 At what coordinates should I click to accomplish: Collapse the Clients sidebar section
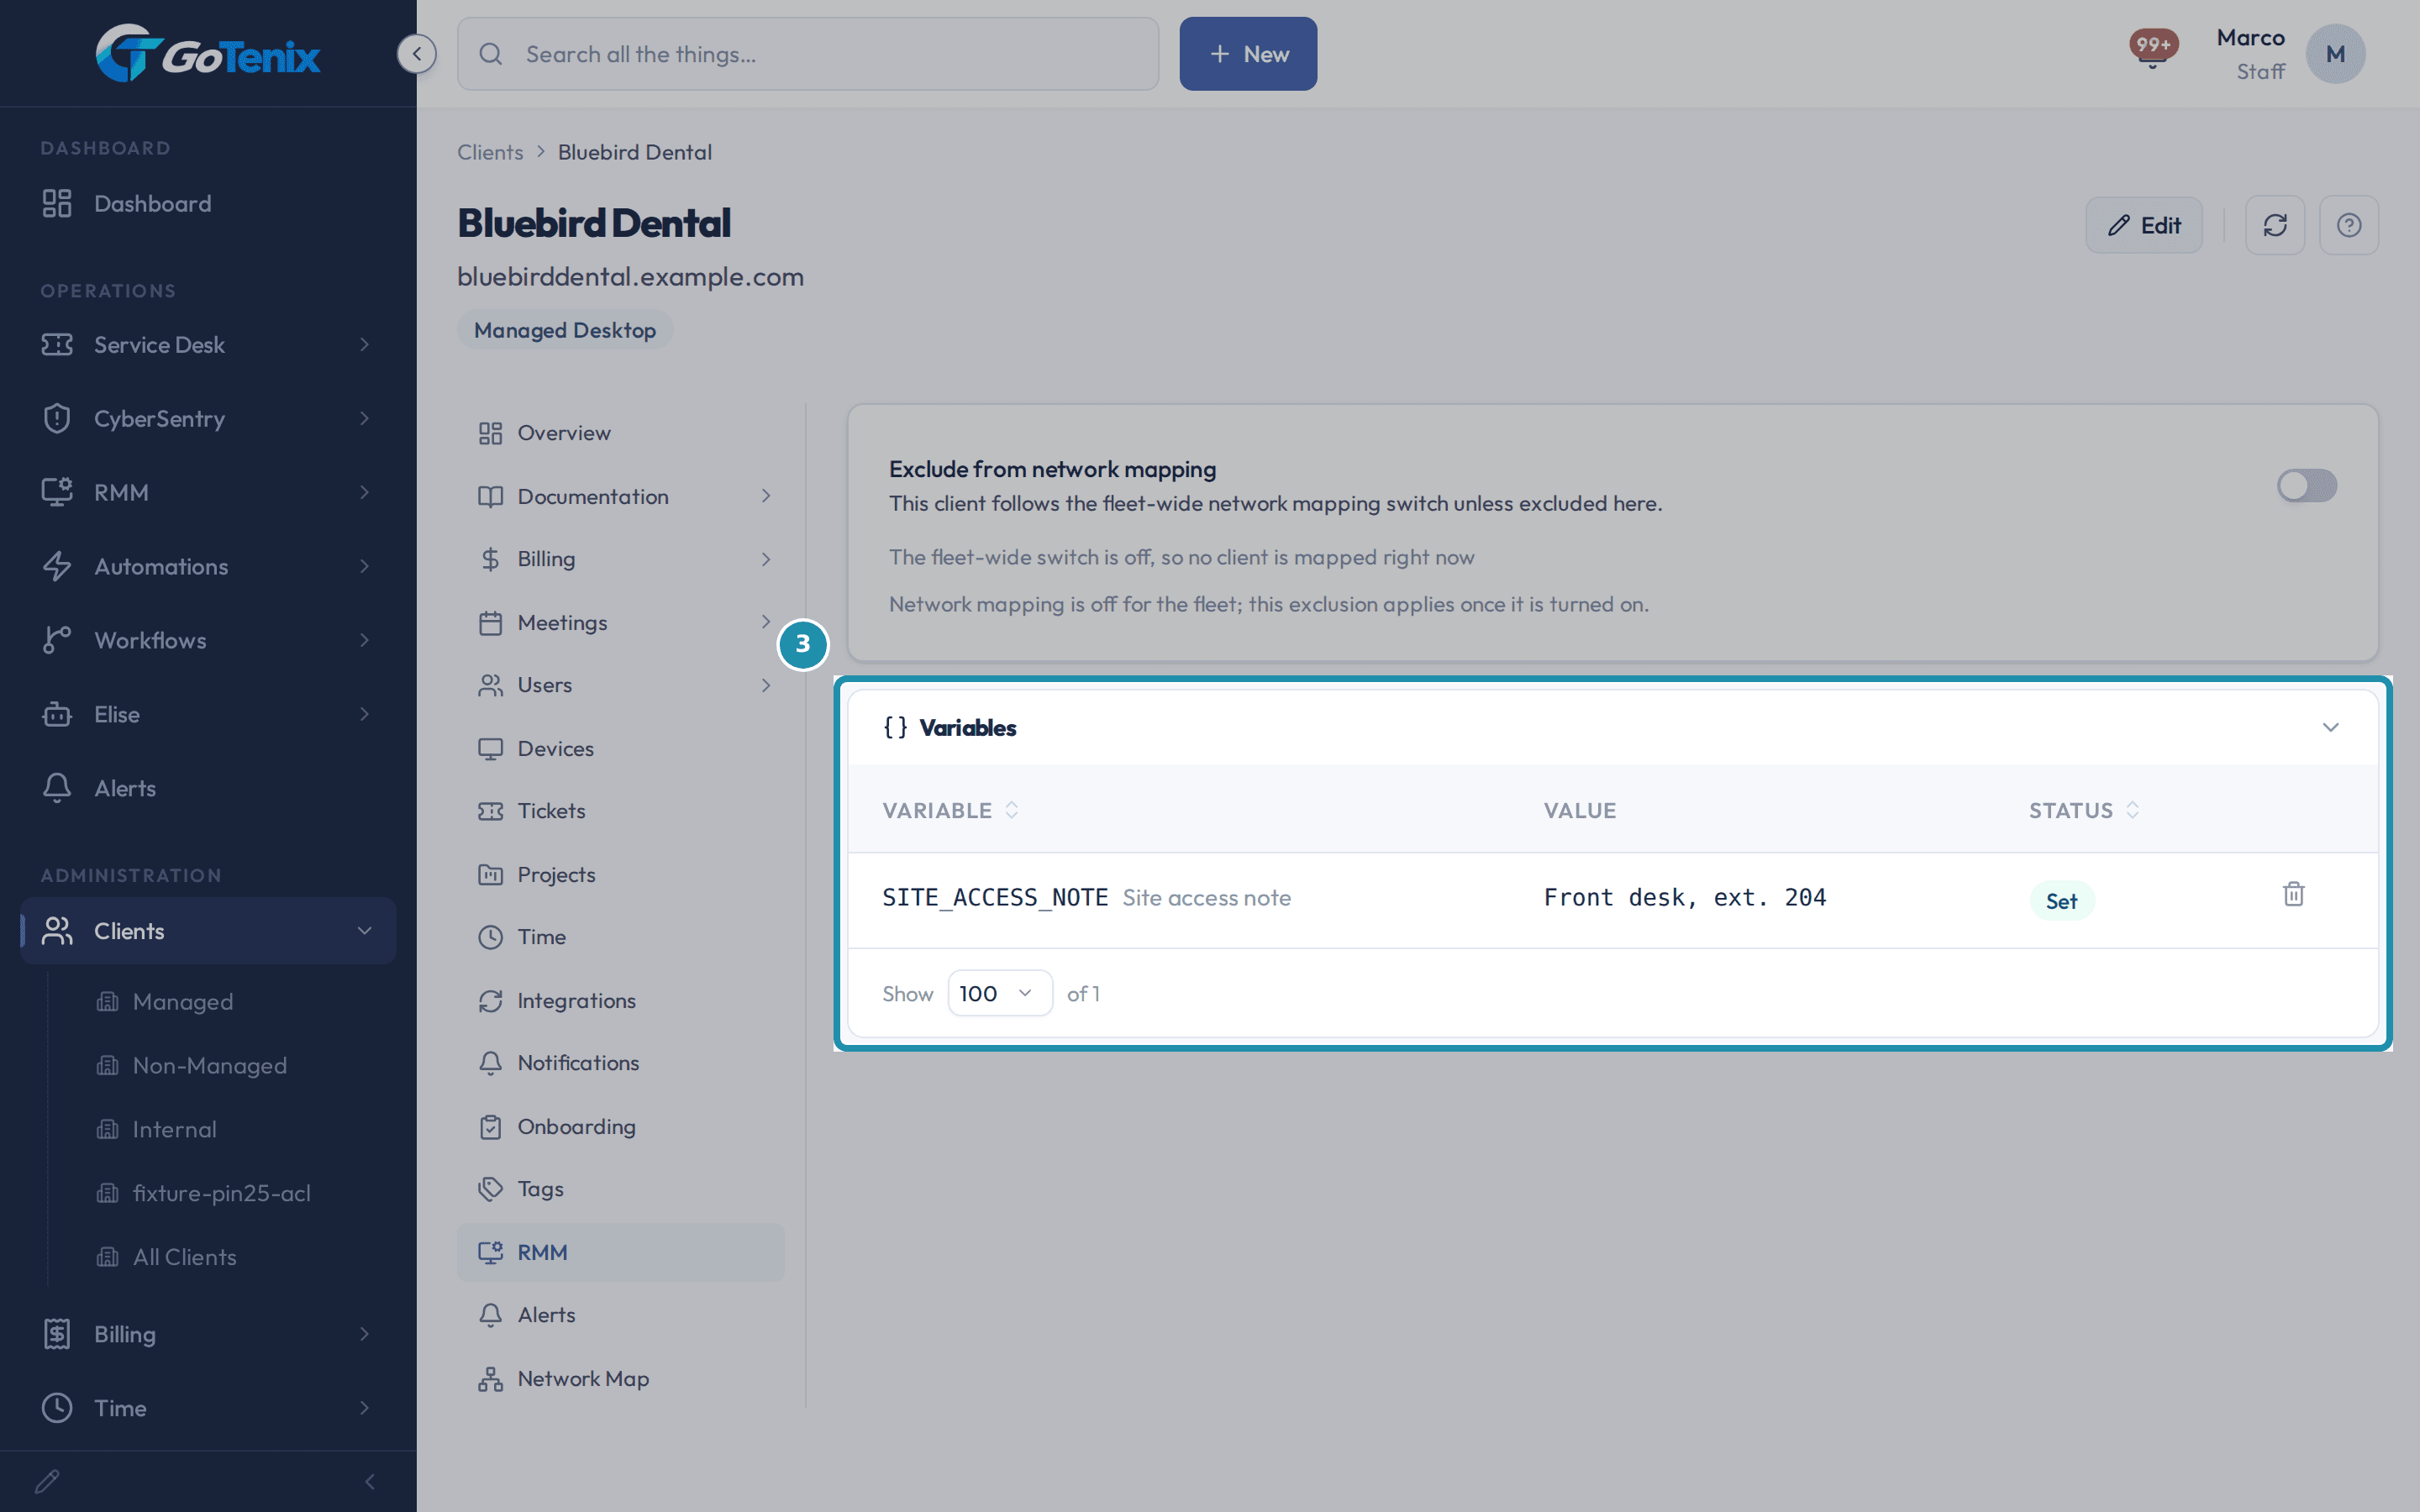pyautogui.click(x=208, y=931)
